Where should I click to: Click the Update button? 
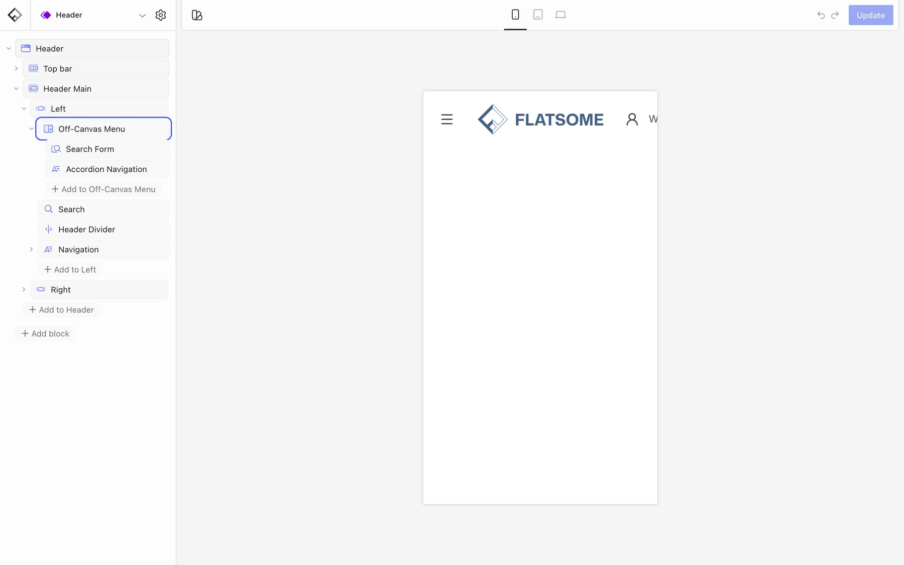click(871, 15)
